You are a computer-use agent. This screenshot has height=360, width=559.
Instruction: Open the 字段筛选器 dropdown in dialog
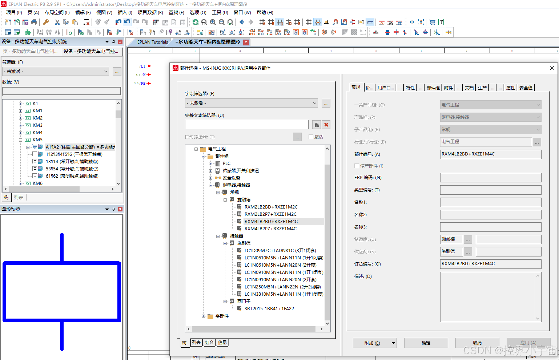pyautogui.click(x=315, y=103)
